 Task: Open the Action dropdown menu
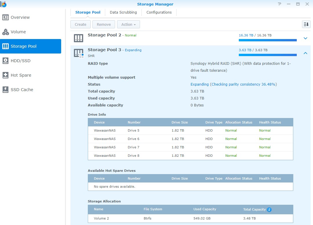pos(128,24)
